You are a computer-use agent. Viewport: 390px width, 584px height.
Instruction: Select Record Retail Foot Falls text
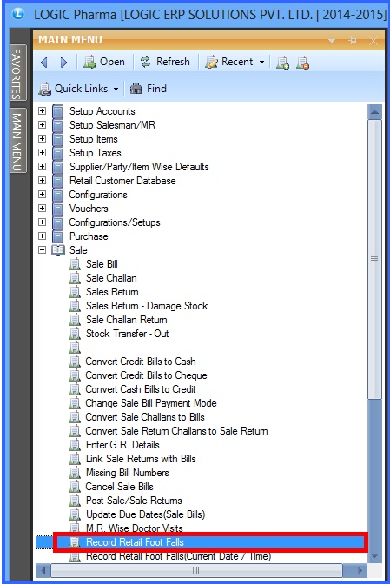pyautogui.click(x=136, y=542)
